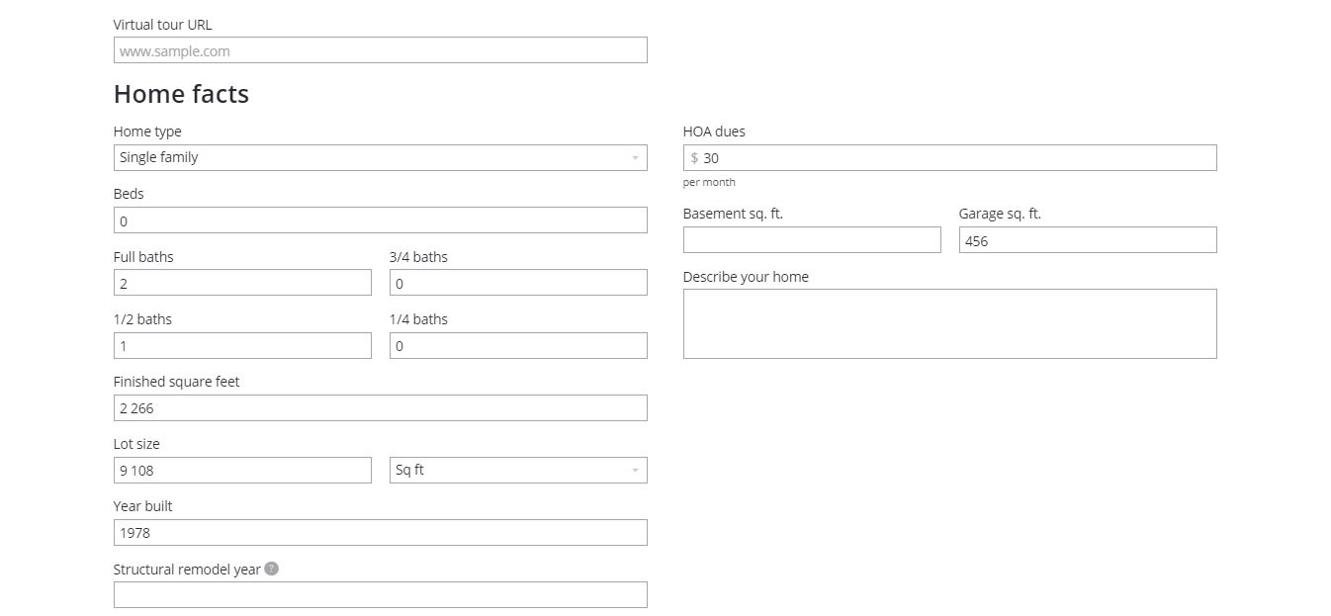Click the HOA dues label
The image size is (1331, 616).
point(714,132)
